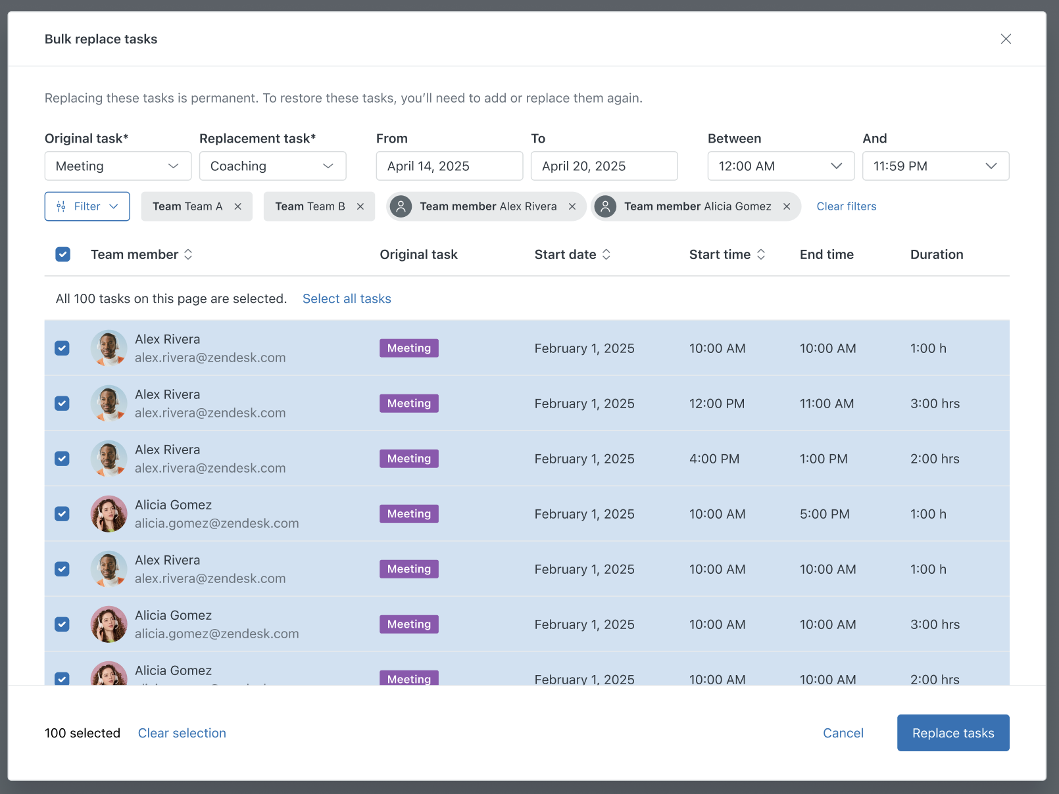
Task: Click the Select all tasks link
Action: pos(347,299)
